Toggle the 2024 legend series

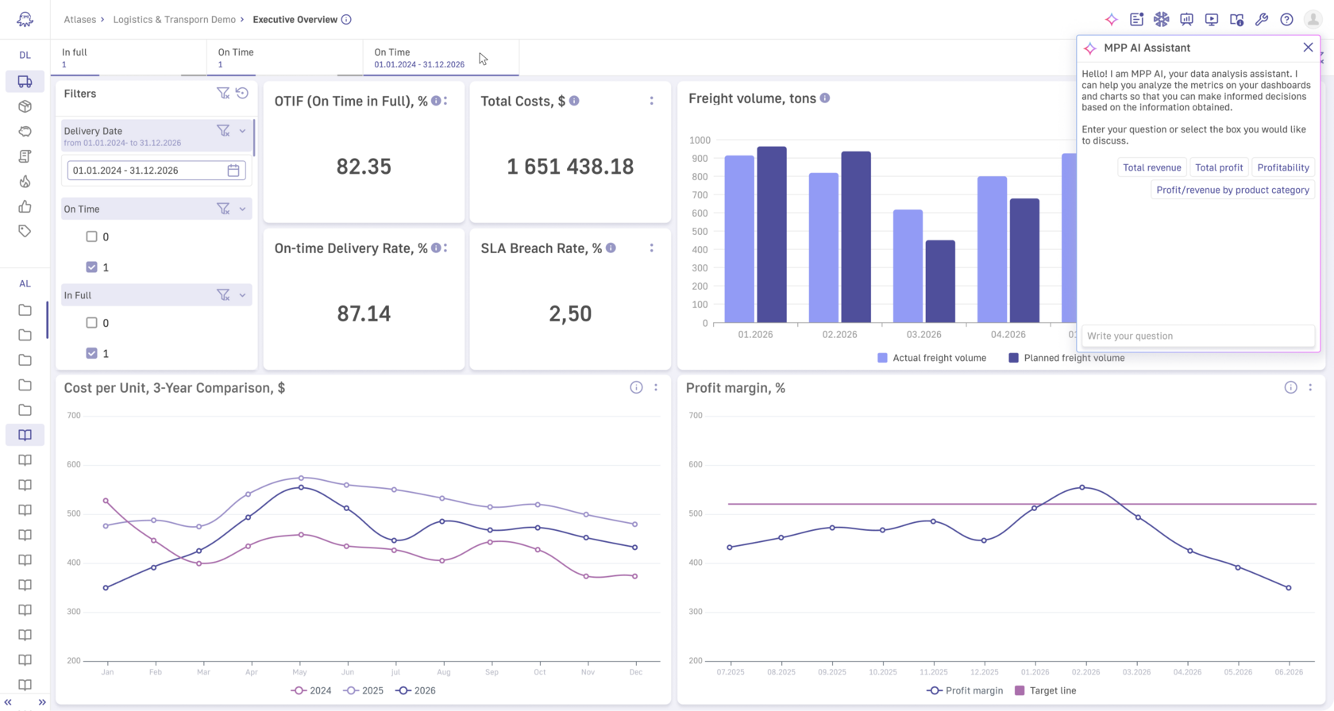point(311,690)
